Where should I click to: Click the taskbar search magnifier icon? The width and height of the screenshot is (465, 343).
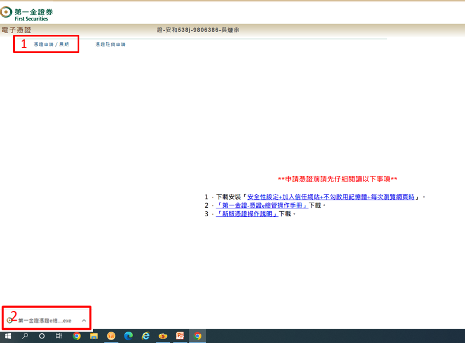pos(25,336)
